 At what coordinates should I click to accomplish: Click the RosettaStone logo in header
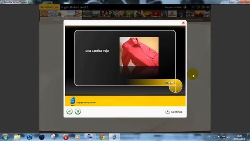pos(50,7)
